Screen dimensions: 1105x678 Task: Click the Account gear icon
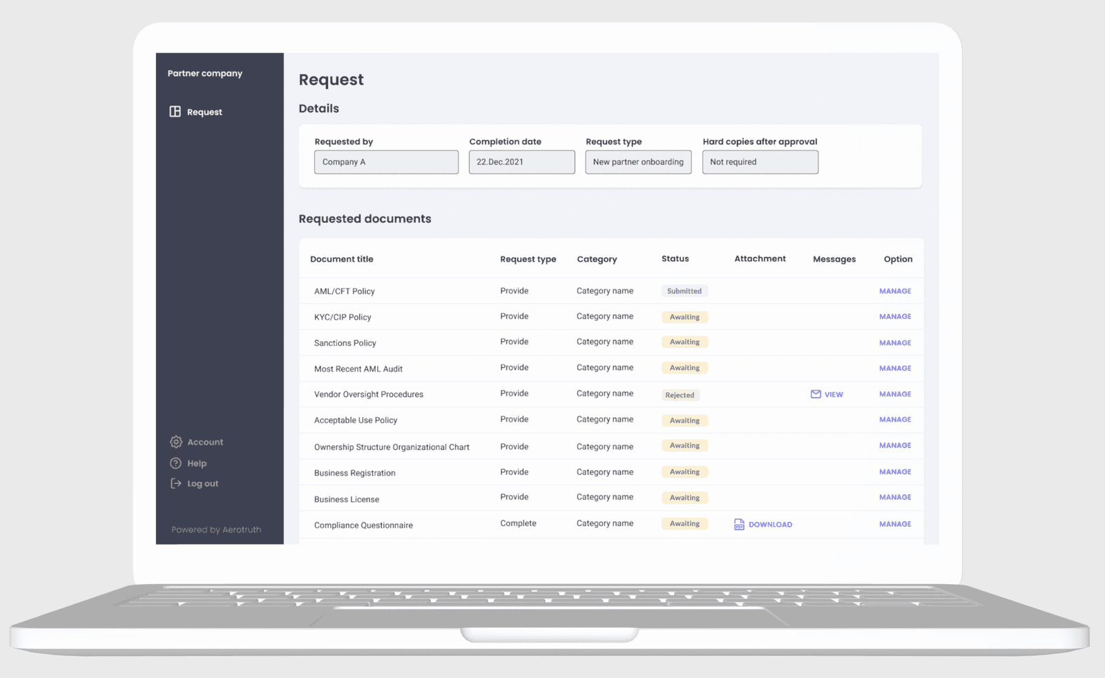tap(176, 442)
